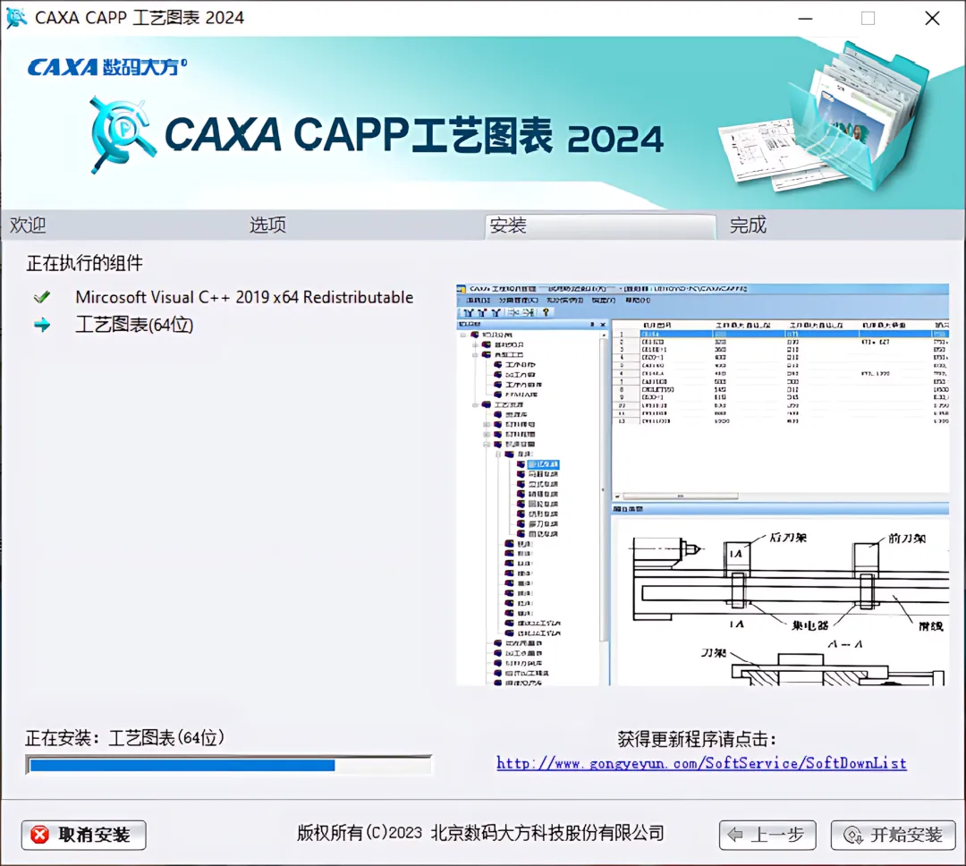The width and height of the screenshot is (966, 866).
Task: Click the red X icon on 取消安装
Action: 40,836
